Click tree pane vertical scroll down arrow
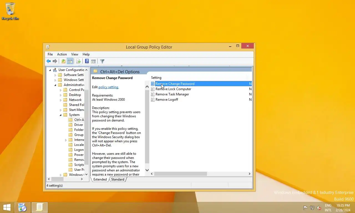The height and width of the screenshot is (213, 355). pyautogui.click(x=86, y=174)
